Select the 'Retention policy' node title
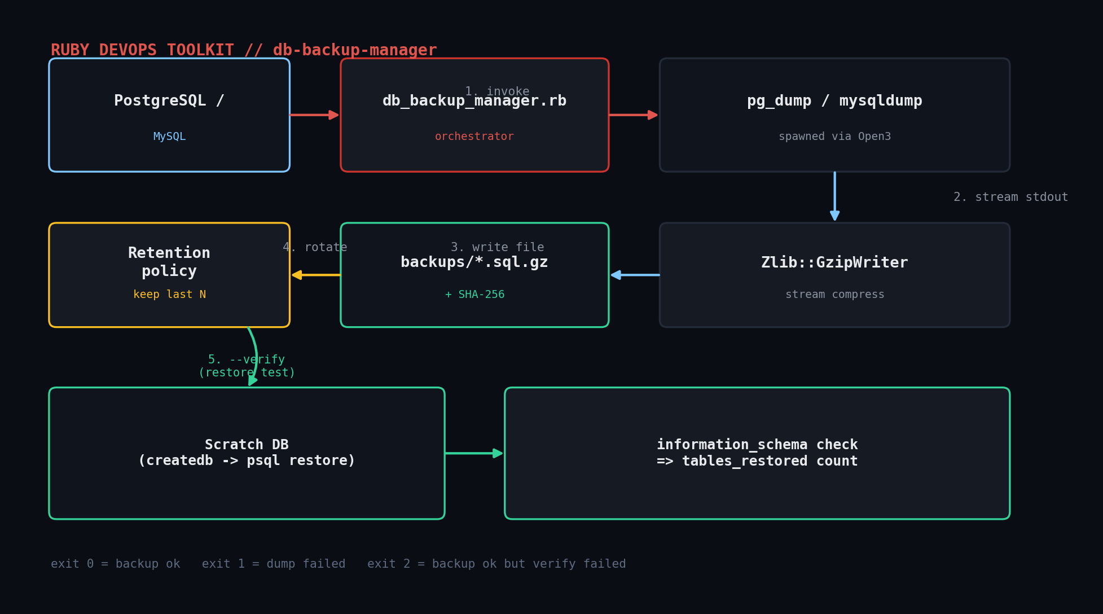 point(169,262)
